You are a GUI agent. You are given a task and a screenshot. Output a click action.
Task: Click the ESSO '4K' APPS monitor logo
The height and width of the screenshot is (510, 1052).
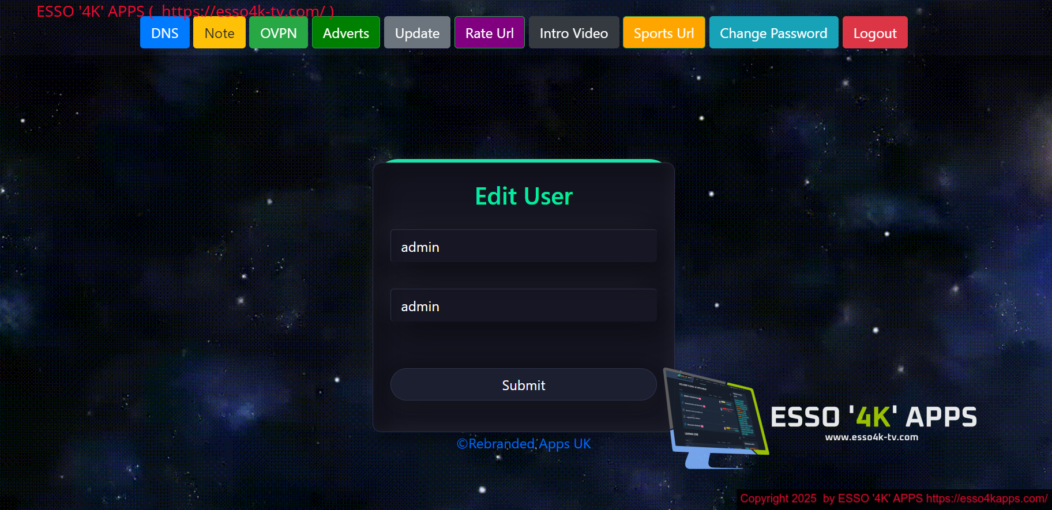pyautogui.click(x=819, y=419)
